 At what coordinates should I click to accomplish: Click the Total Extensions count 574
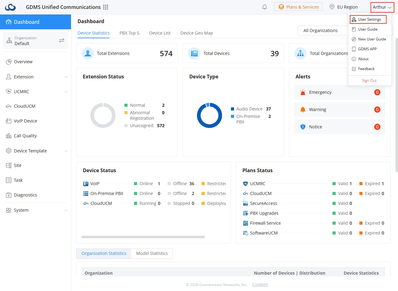point(166,53)
